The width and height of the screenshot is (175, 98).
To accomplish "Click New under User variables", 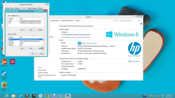I will [x=23, y=30].
